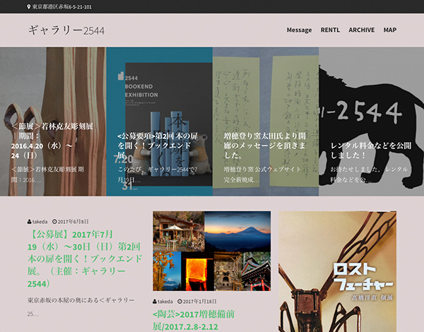The image size is (424, 332).
Task: Open the Message menu item
Action: point(299,30)
